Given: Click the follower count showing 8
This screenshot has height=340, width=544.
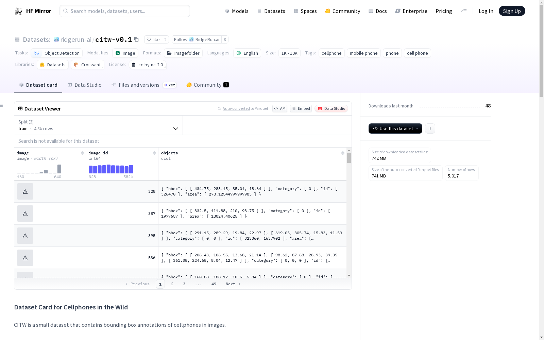Looking at the screenshot, I should point(225,39).
